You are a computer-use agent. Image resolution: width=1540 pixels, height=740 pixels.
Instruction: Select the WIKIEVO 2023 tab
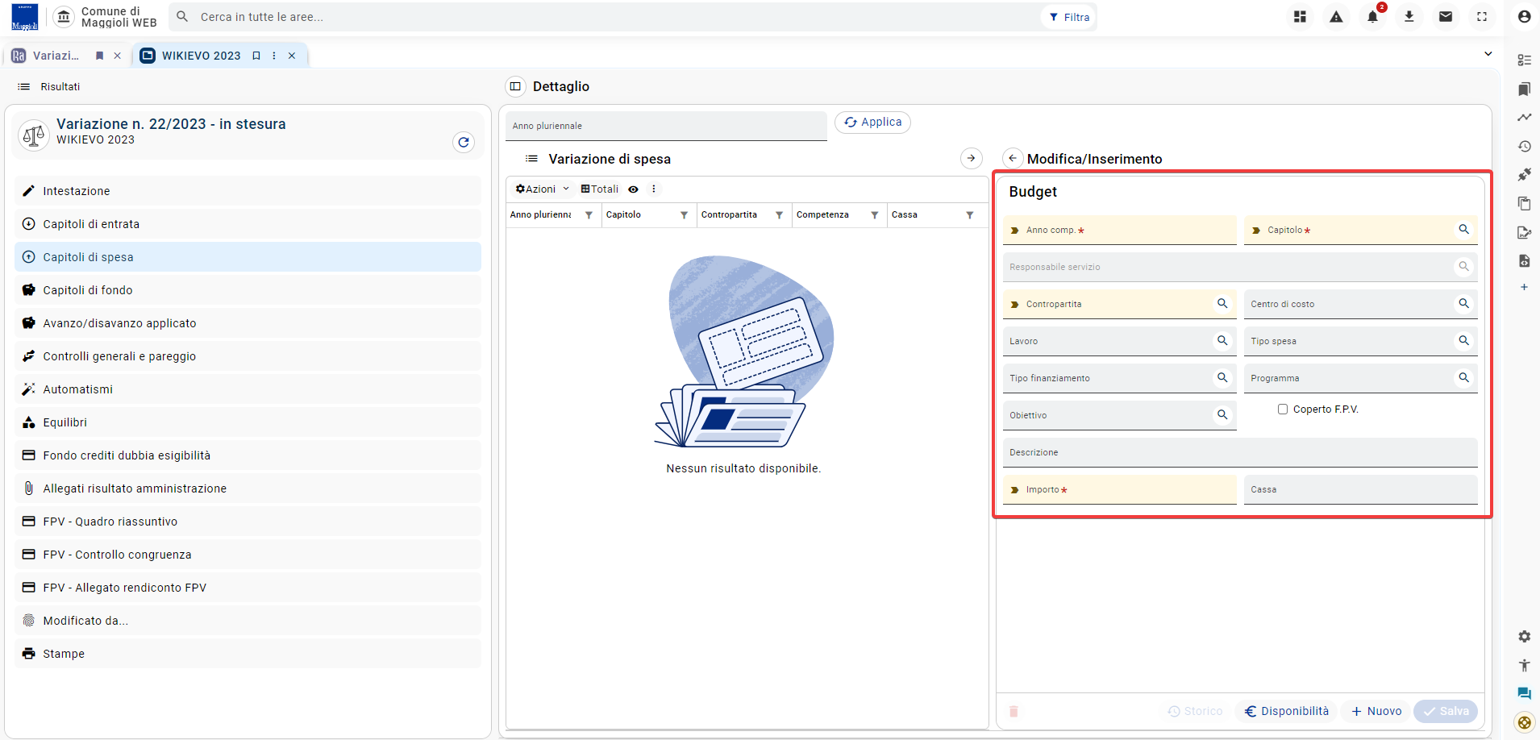tap(201, 56)
